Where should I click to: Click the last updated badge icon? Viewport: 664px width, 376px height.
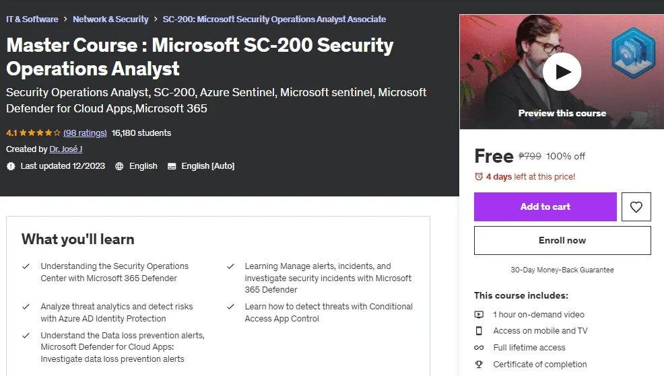tap(11, 166)
